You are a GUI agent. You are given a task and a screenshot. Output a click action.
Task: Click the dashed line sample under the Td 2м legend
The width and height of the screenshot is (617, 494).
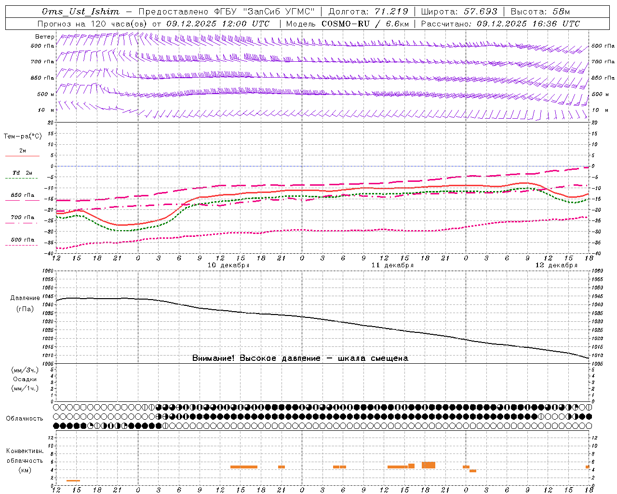22,178
